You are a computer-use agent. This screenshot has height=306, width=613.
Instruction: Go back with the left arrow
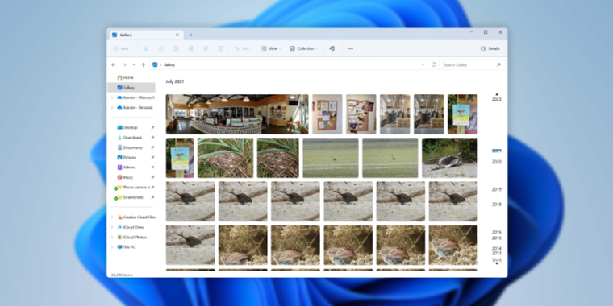pos(114,64)
